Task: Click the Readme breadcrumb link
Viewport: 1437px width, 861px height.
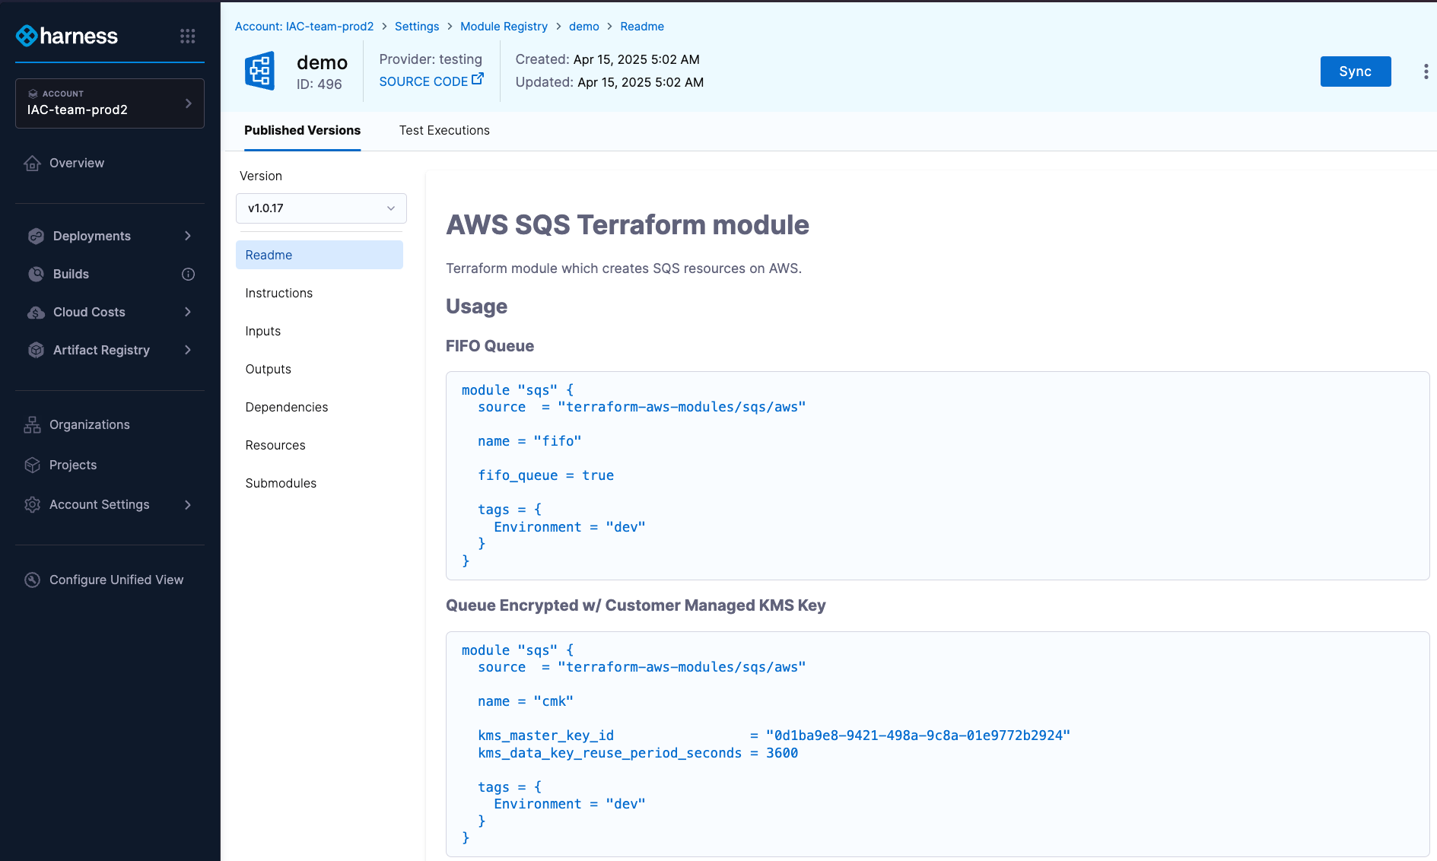Action: 642,26
